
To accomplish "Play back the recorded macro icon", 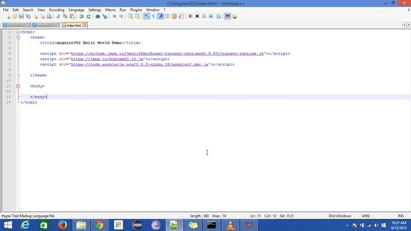I will pos(204,17).
